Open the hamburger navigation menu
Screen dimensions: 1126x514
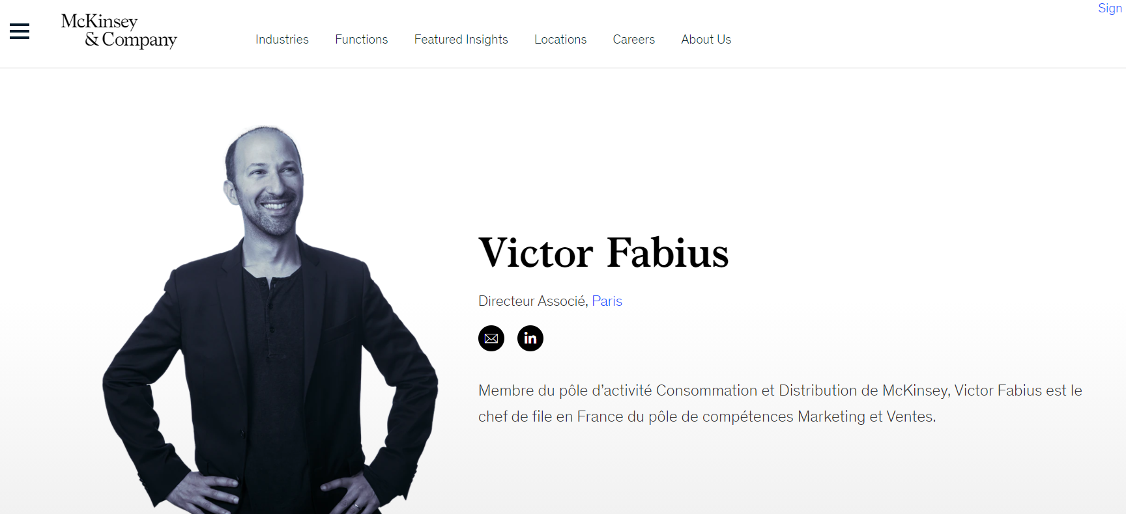pos(20,31)
